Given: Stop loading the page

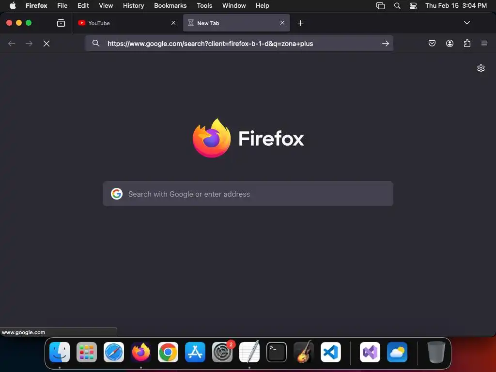Looking at the screenshot, I should pos(46,43).
